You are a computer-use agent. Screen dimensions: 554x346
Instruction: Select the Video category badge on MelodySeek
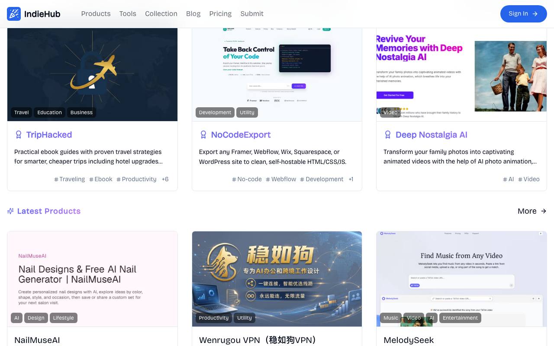pyautogui.click(x=414, y=318)
